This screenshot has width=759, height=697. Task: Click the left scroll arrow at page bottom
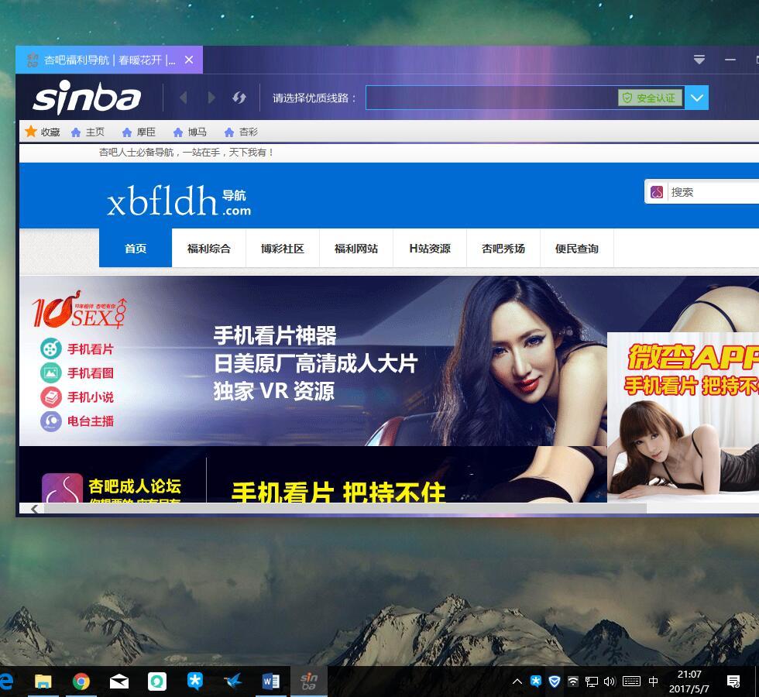click(34, 509)
